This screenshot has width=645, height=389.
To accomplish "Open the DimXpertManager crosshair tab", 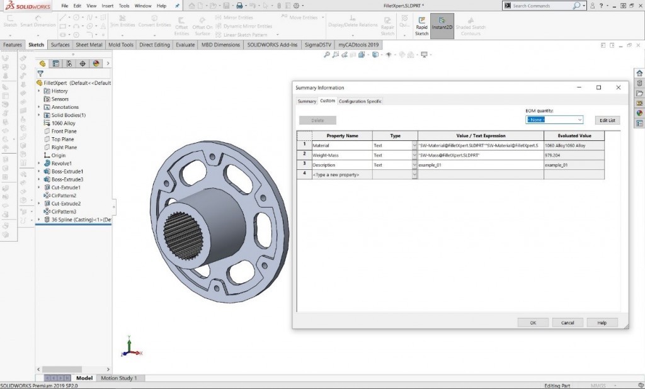I will [x=83, y=64].
